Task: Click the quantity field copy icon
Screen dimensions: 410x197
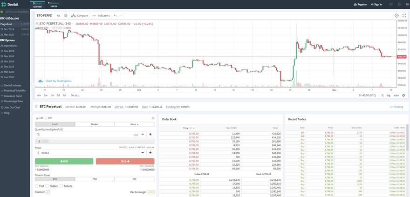Action: coord(38,134)
